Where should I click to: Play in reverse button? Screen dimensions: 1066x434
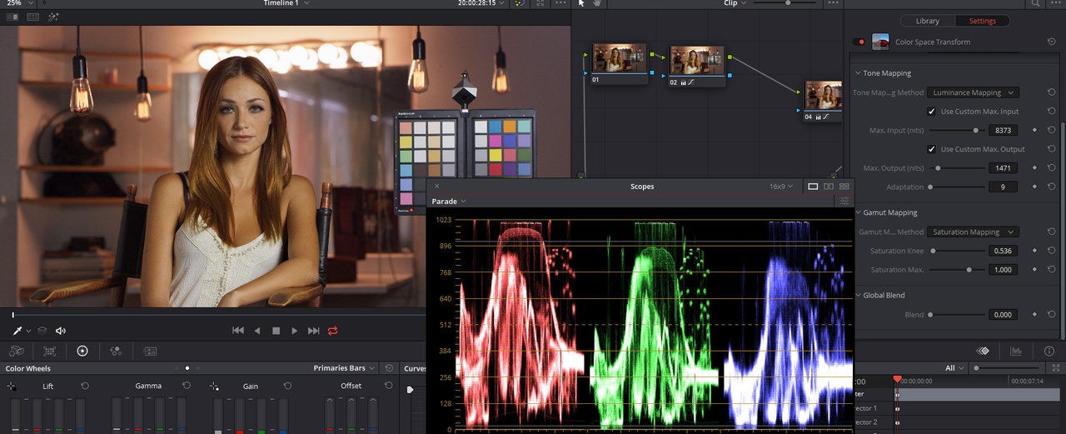257,331
